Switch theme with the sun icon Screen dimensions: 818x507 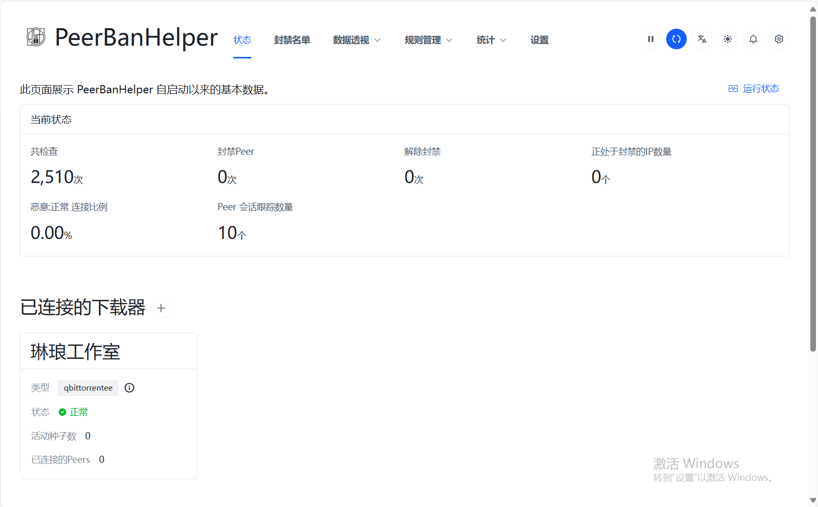(x=728, y=39)
